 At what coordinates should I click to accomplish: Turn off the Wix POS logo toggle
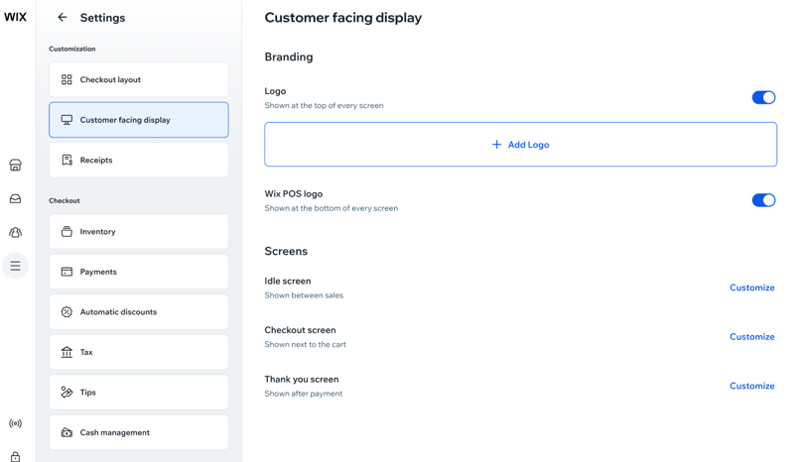tap(763, 200)
